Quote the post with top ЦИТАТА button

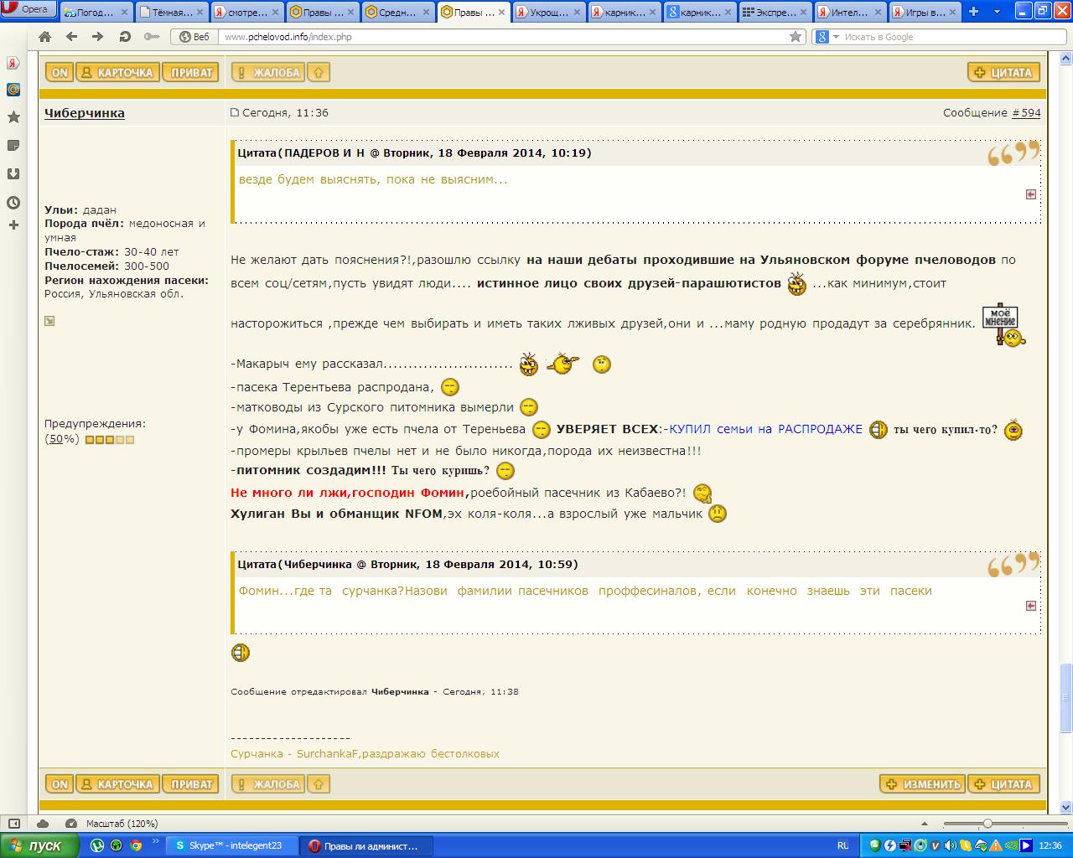[x=1003, y=73]
